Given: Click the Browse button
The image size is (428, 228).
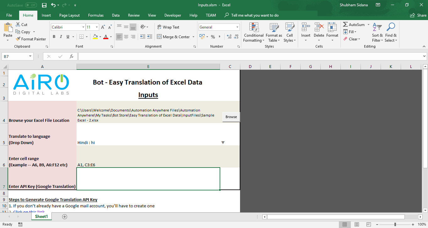Looking at the screenshot, I should click(231, 117).
